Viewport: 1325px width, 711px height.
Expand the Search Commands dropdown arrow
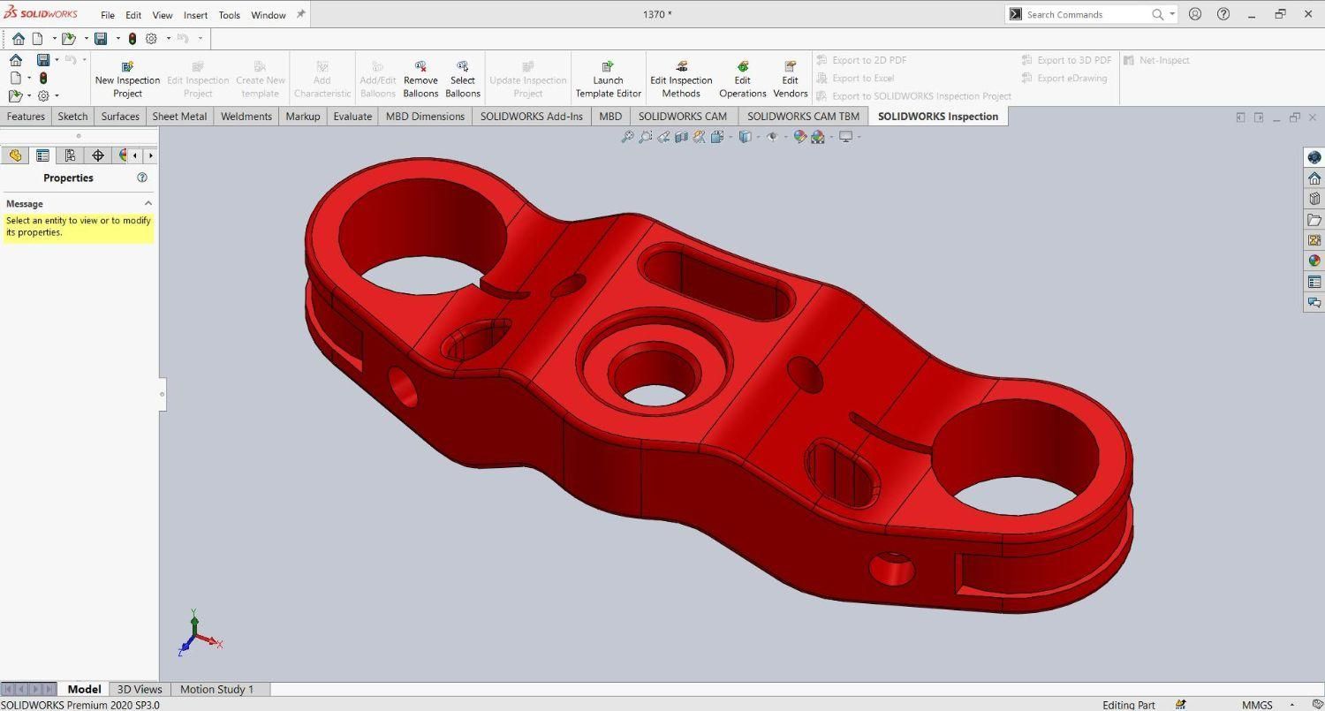click(1172, 14)
